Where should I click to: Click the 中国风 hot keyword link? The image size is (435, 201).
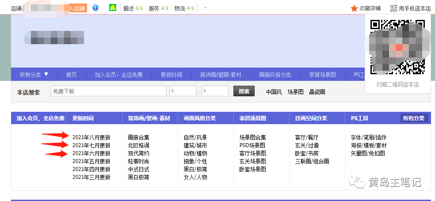click(274, 92)
